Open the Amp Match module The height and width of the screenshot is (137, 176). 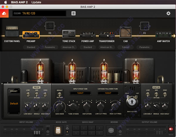tap(163, 35)
